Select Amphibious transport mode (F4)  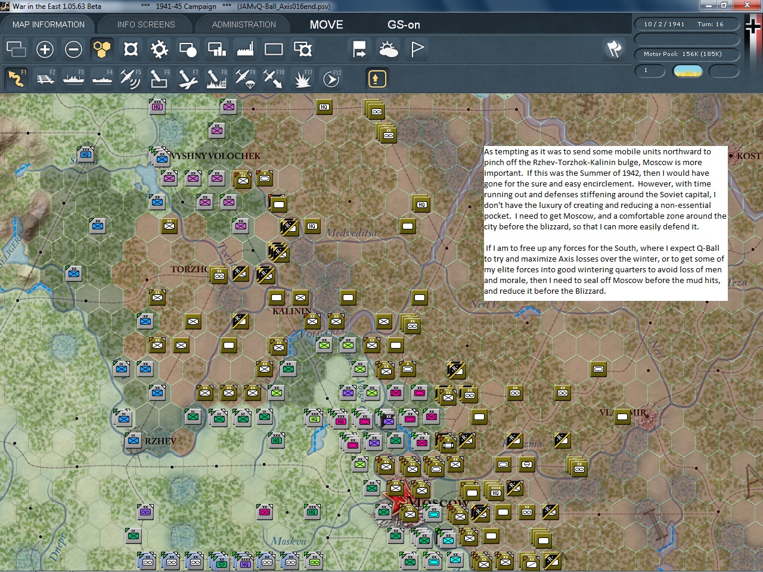102,79
